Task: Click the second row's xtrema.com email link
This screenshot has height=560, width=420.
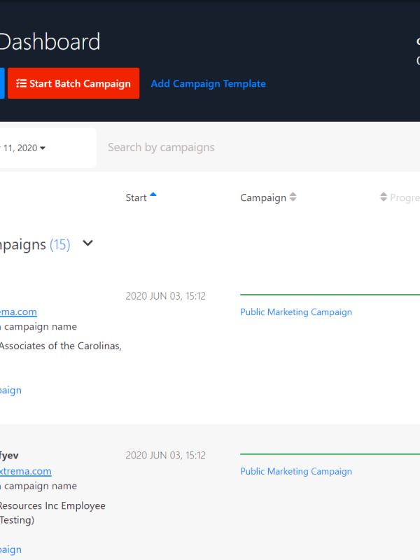Action: (25, 471)
